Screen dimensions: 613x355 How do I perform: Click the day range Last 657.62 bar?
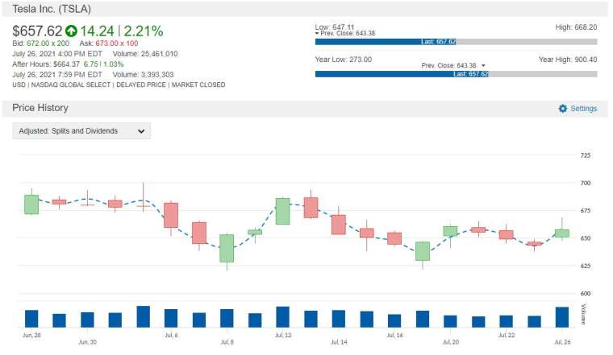coord(386,42)
